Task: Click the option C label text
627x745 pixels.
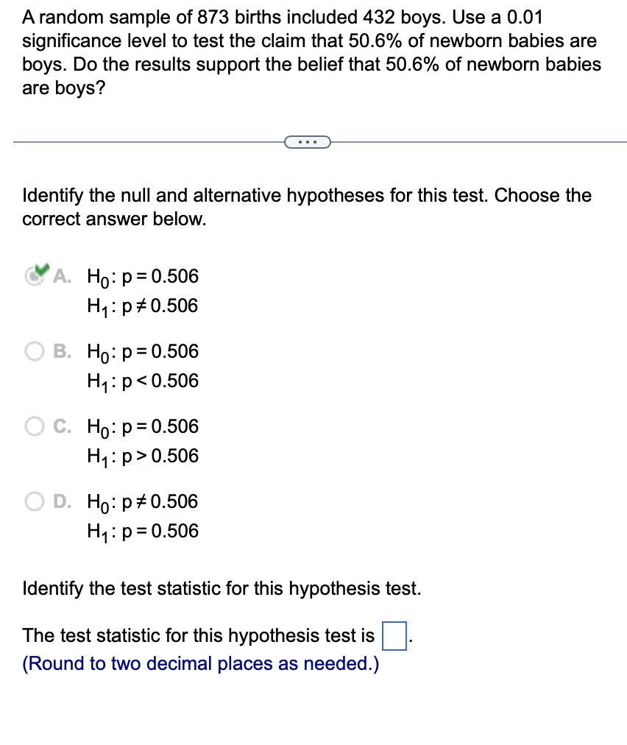Action: (x=60, y=427)
